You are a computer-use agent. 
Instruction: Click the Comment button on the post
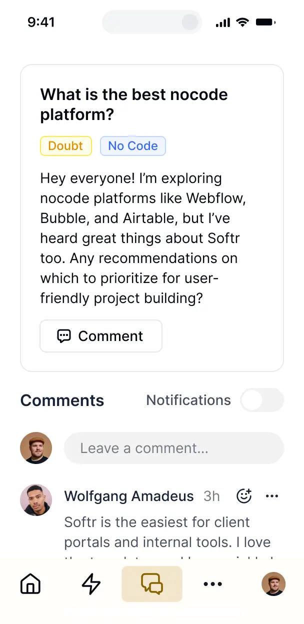click(x=100, y=335)
